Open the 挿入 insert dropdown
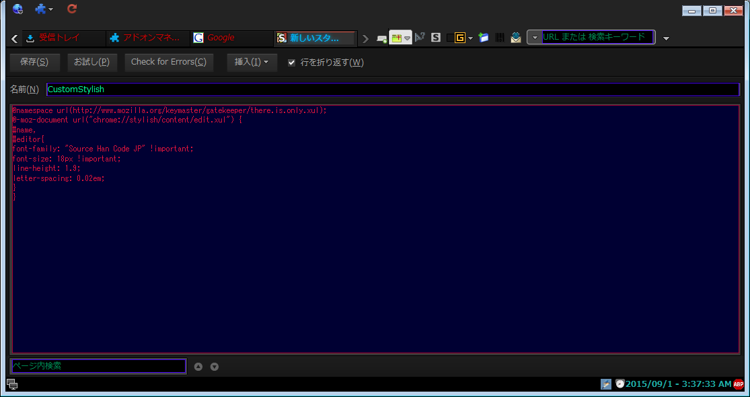Image resolution: width=750 pixels, height=397 pixels. click(x=252, y=63)
